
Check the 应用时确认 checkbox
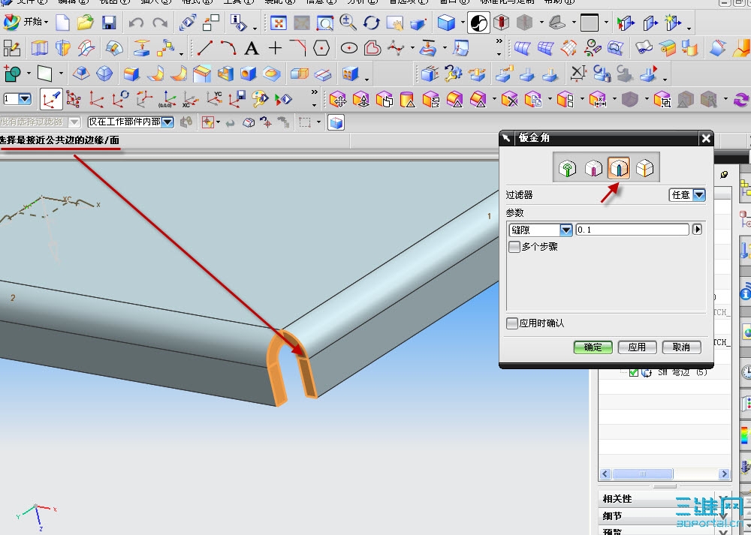512,323
